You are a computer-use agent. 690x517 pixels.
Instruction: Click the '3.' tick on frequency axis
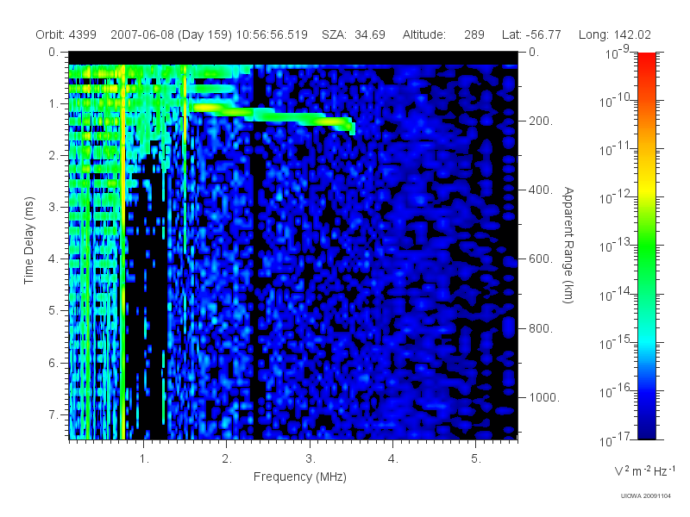point(310,459)
